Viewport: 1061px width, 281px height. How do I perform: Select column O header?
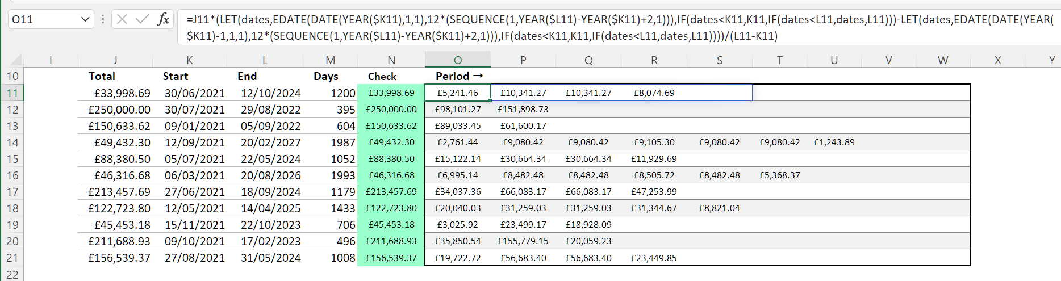[458, 60]
